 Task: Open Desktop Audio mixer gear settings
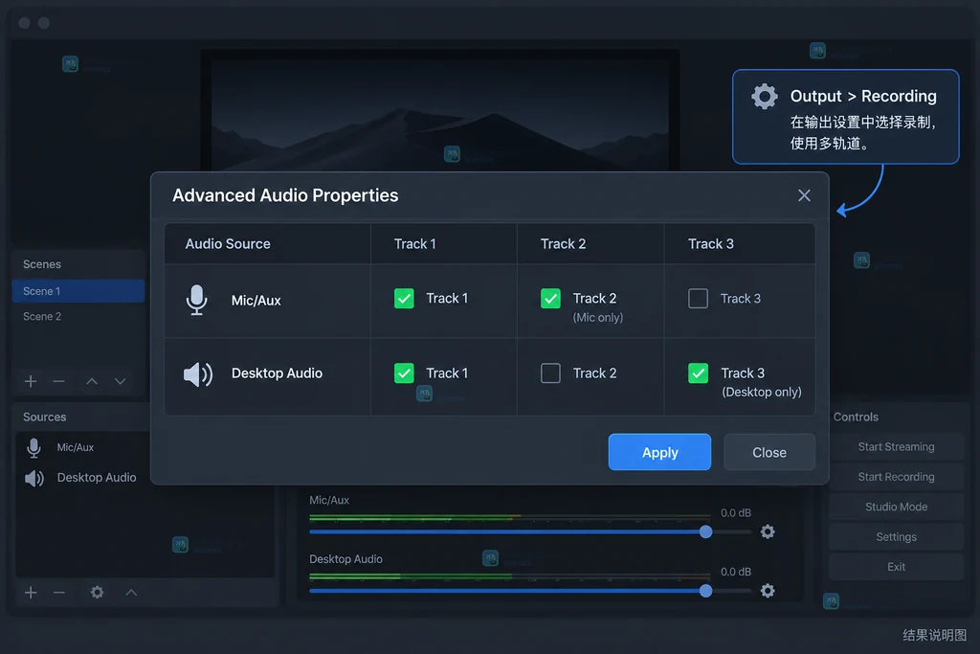[x=768, y=591]
